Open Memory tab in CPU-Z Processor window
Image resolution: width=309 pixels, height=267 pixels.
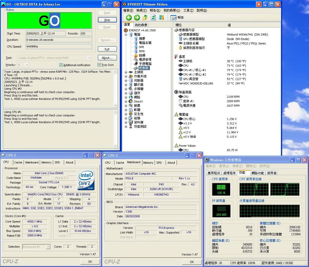pos(46,162)
